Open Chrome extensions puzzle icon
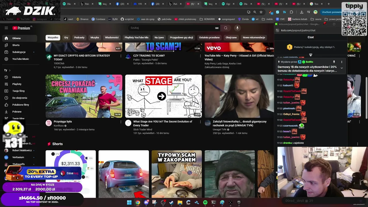Image resolution: width=368 pixels, height=207 pixels. [x=291, y=12]
